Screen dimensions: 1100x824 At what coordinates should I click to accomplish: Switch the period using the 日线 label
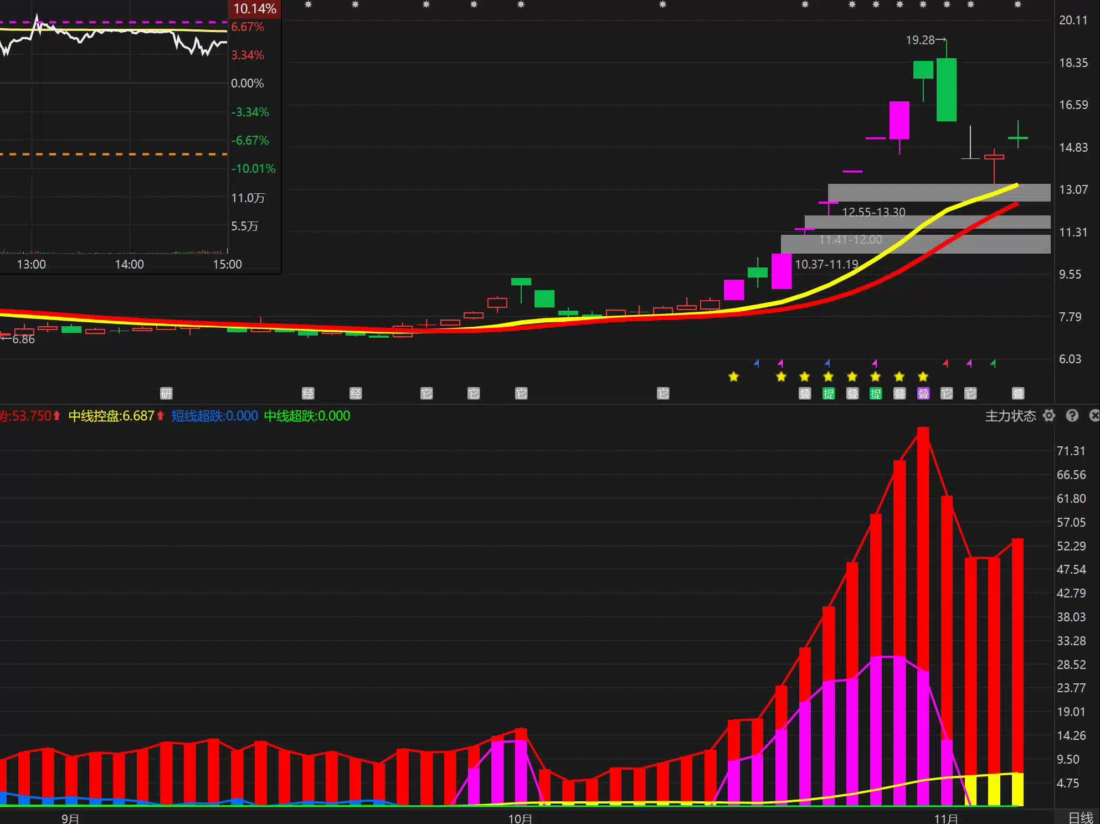coord(1081,817)
